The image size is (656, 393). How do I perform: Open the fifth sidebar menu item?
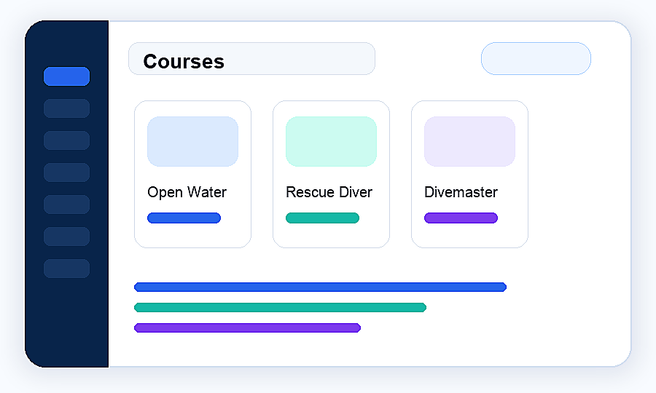66,205
